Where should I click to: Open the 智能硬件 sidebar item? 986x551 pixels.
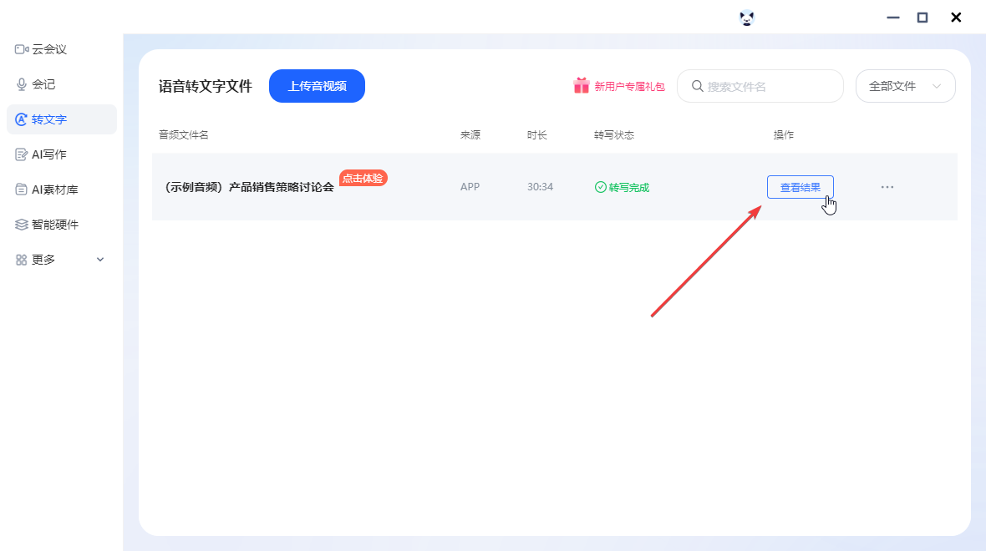coord(61,225)
